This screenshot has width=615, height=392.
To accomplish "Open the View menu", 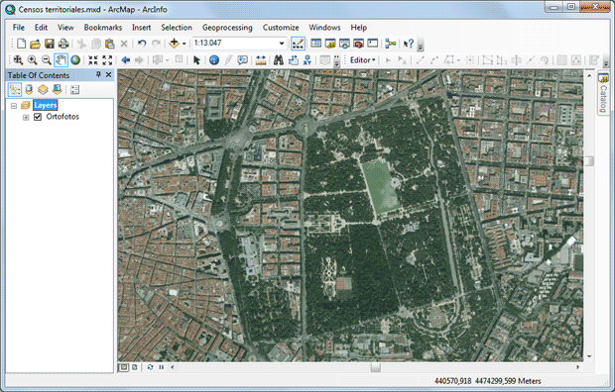I will [65, 28].
